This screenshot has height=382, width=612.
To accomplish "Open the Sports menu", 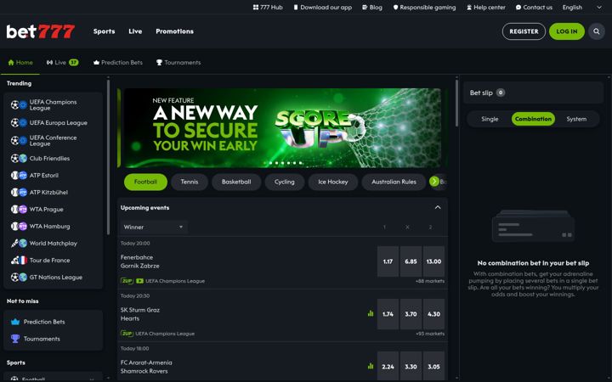I will click(105, 31).
